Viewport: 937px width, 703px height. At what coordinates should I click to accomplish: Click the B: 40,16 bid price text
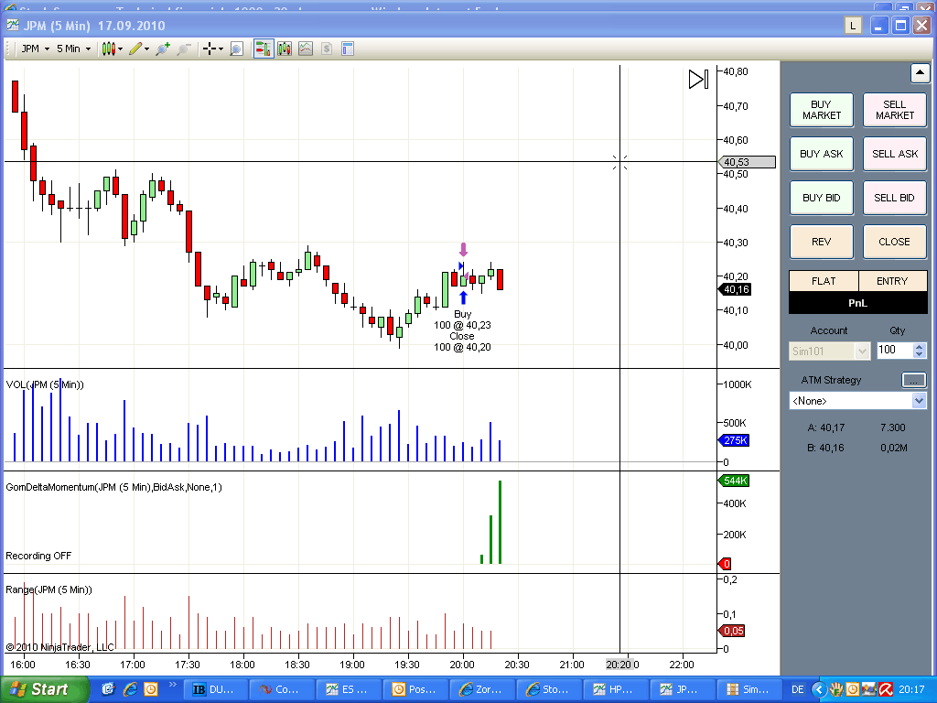tap(826, 449)
